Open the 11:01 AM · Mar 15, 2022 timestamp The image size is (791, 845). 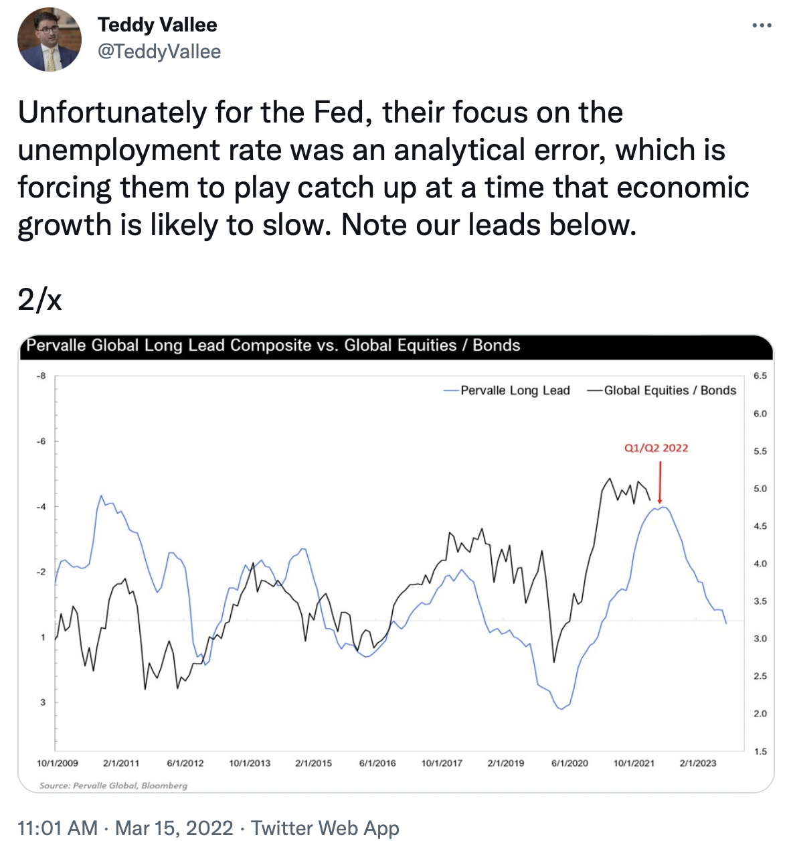[125, 828]
